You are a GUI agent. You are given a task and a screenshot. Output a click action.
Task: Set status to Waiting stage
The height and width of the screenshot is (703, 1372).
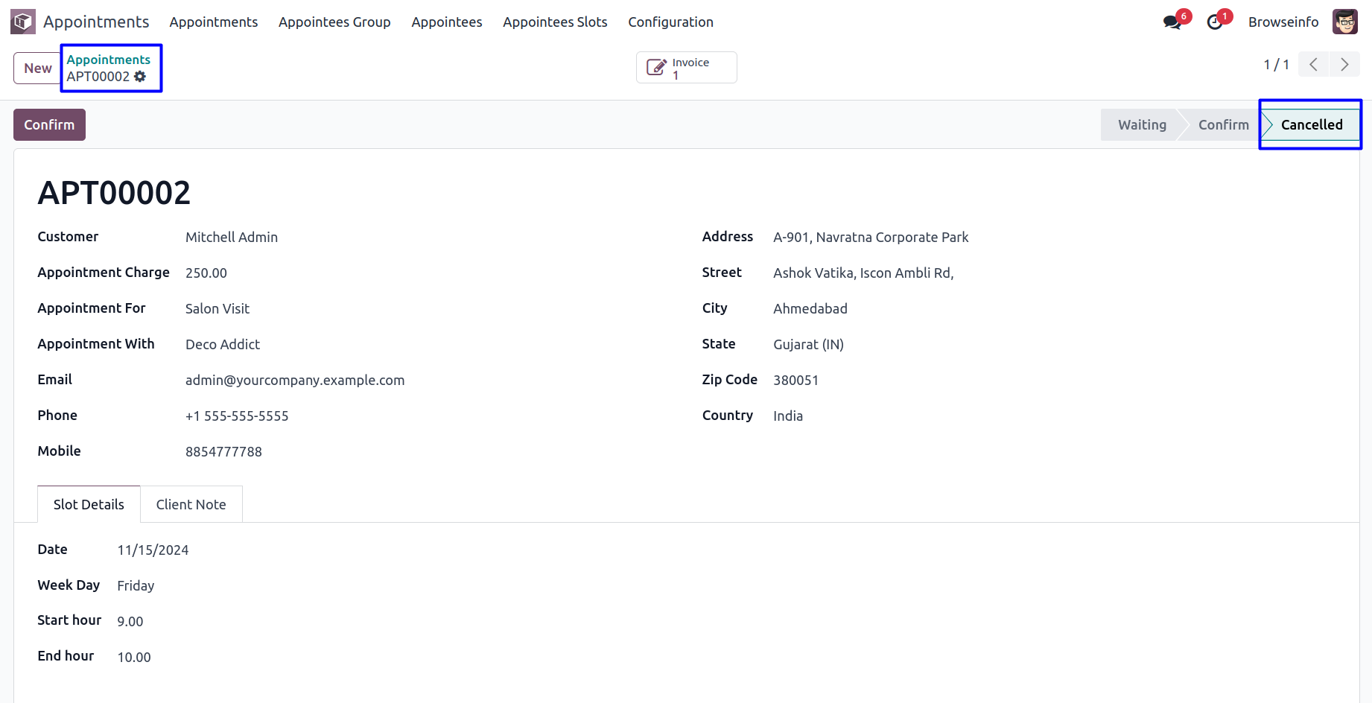coord(1141,125)
